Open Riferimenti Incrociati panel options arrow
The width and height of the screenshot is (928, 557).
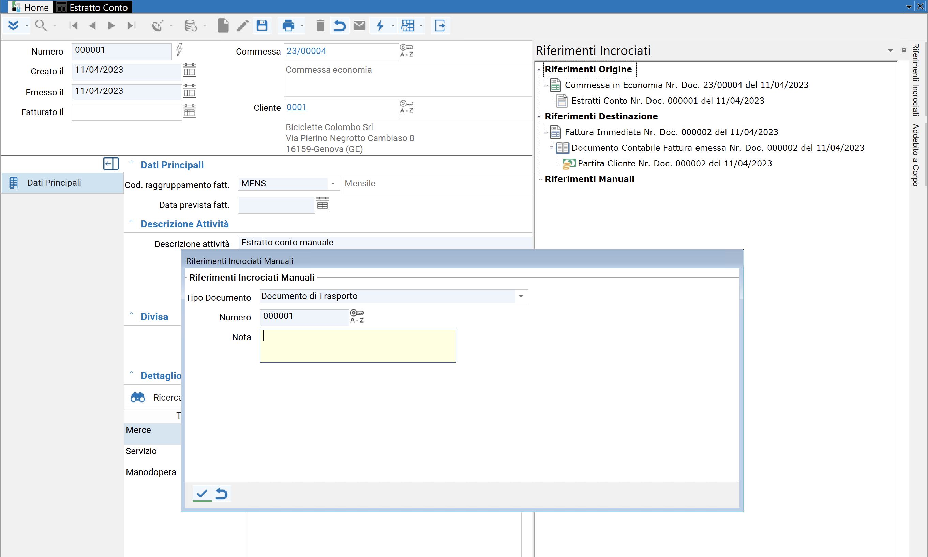click(x=890, y=51)
